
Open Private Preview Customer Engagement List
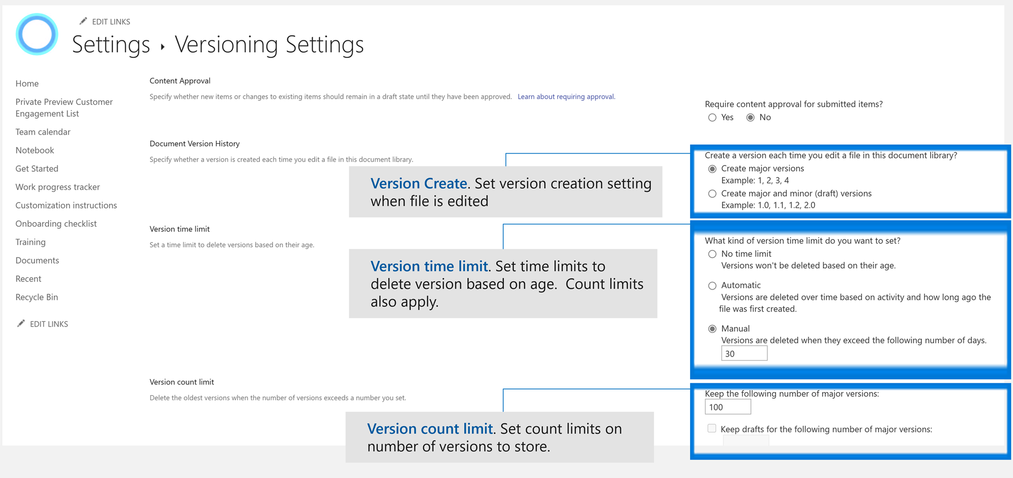tap(64, 107)
